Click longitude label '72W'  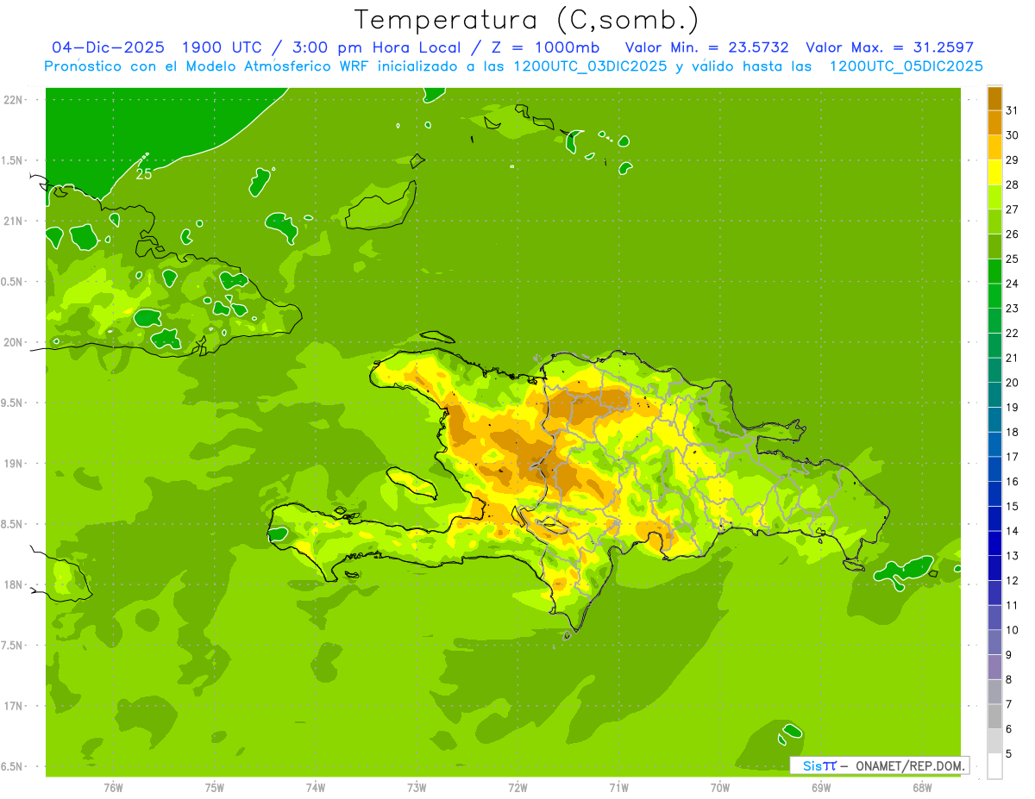517,788
